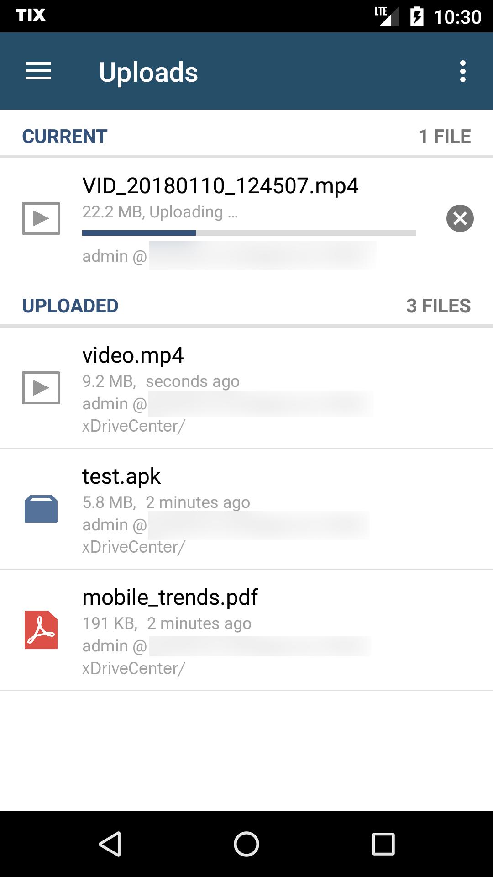Tap the PDF icon for mobile_trends.pdf
This screenshot has width=493, height=877.
41,630
